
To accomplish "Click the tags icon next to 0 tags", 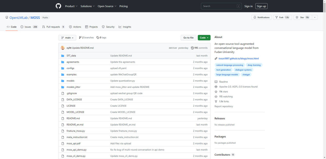I will pos(98,38).
